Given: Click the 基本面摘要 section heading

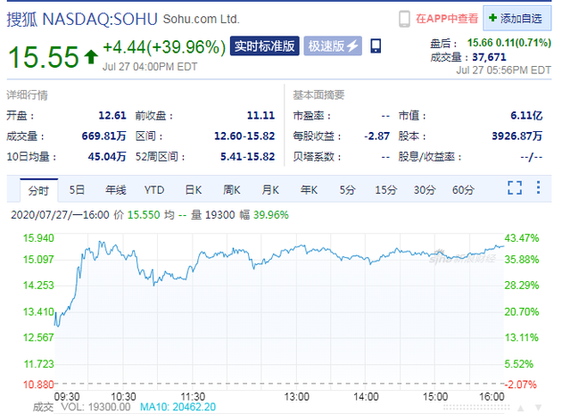Looking at the screenshot, I should click(318, 95).
